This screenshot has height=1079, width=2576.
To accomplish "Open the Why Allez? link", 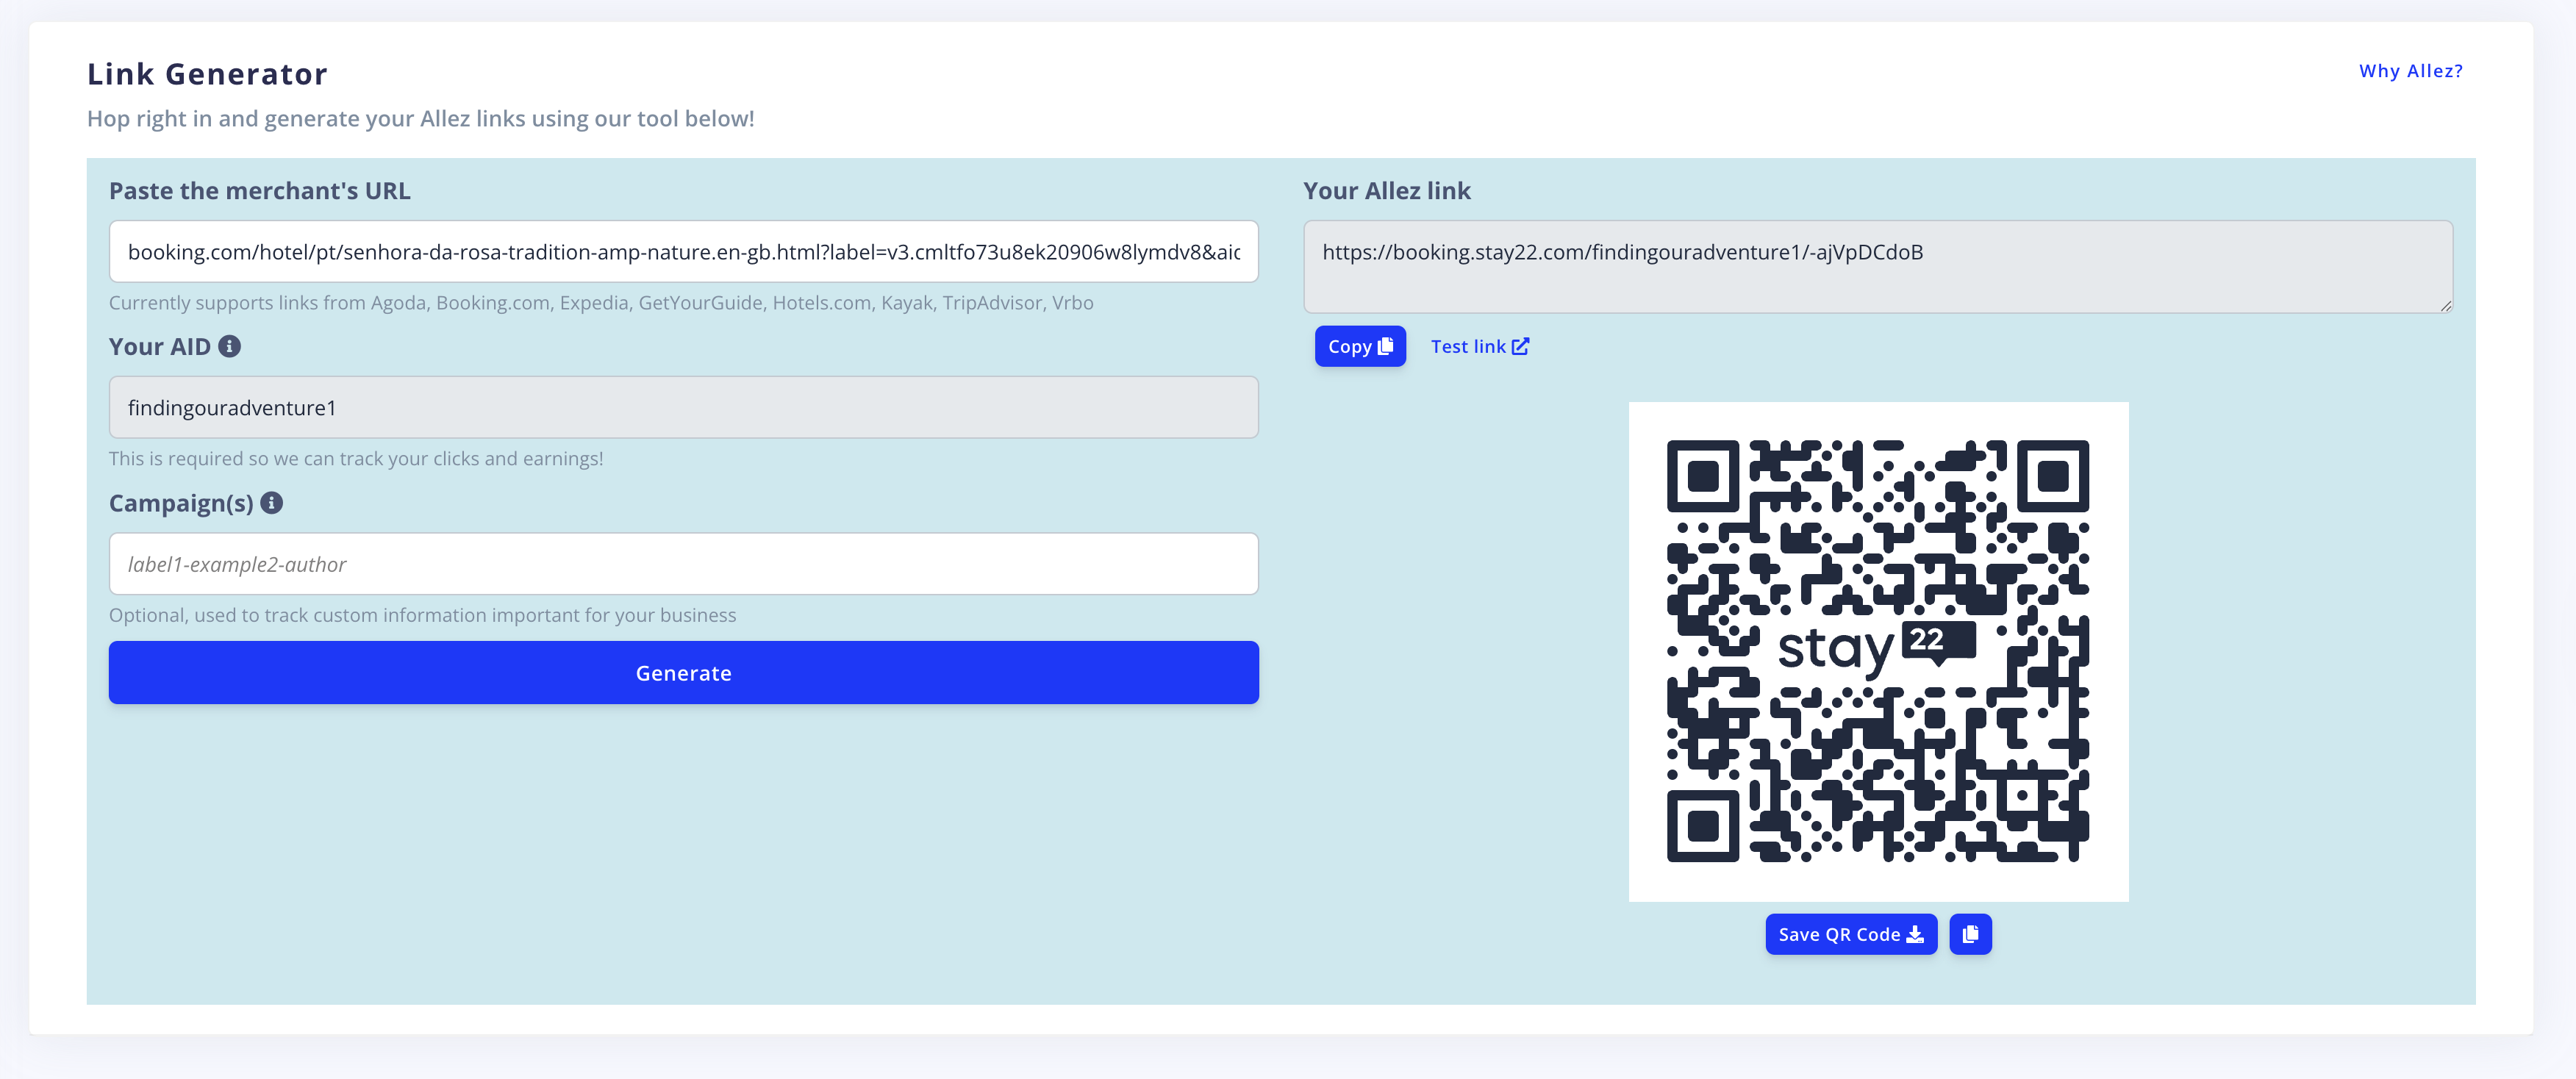I will pyautogui.click(x=2410, y=71).
